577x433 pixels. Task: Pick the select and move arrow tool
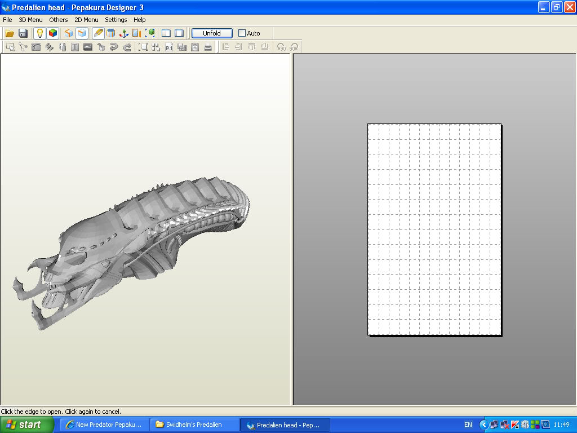click(10, 47)
